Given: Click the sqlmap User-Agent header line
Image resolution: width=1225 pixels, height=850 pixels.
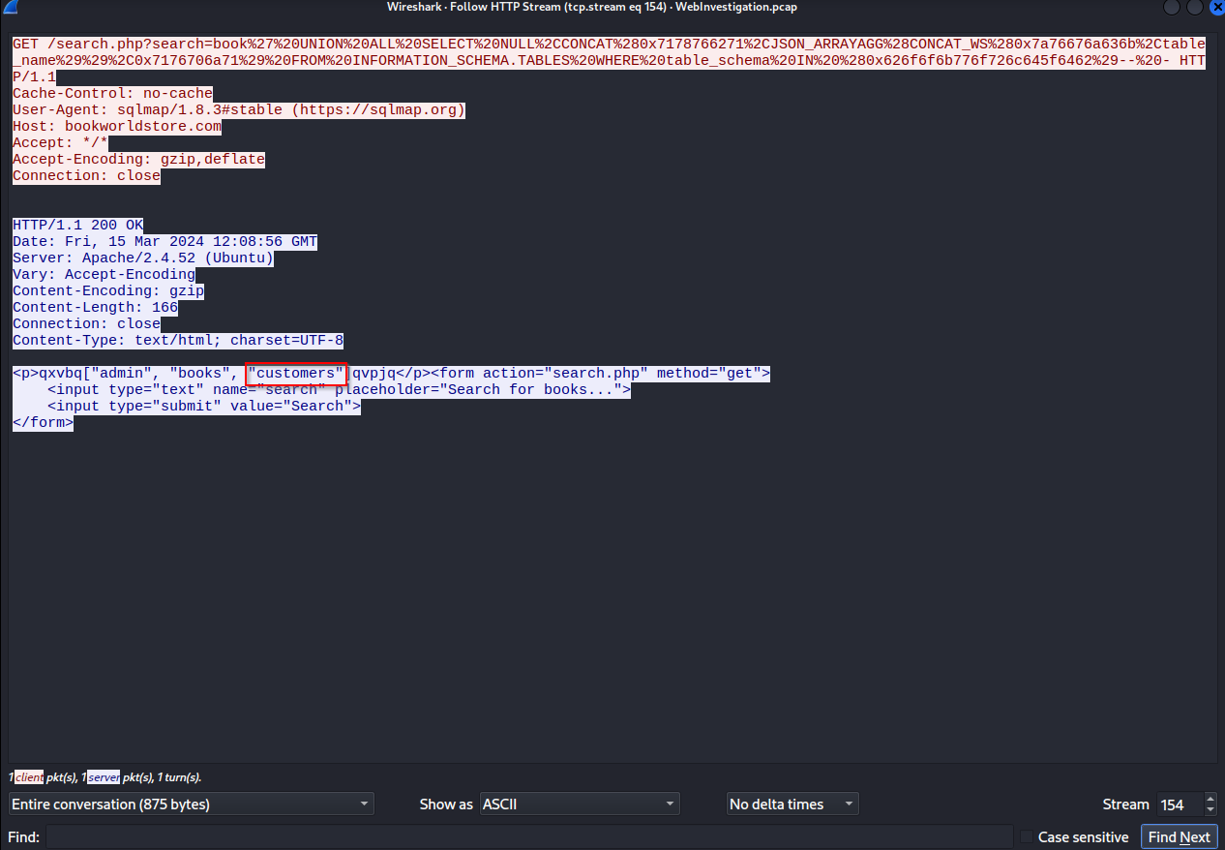Looking at the screenshot, I should [x=239, y=110].
